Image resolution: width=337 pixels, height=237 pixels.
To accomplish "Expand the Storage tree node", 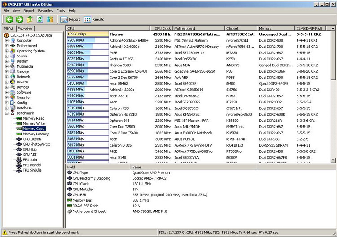I will [7, 72].
